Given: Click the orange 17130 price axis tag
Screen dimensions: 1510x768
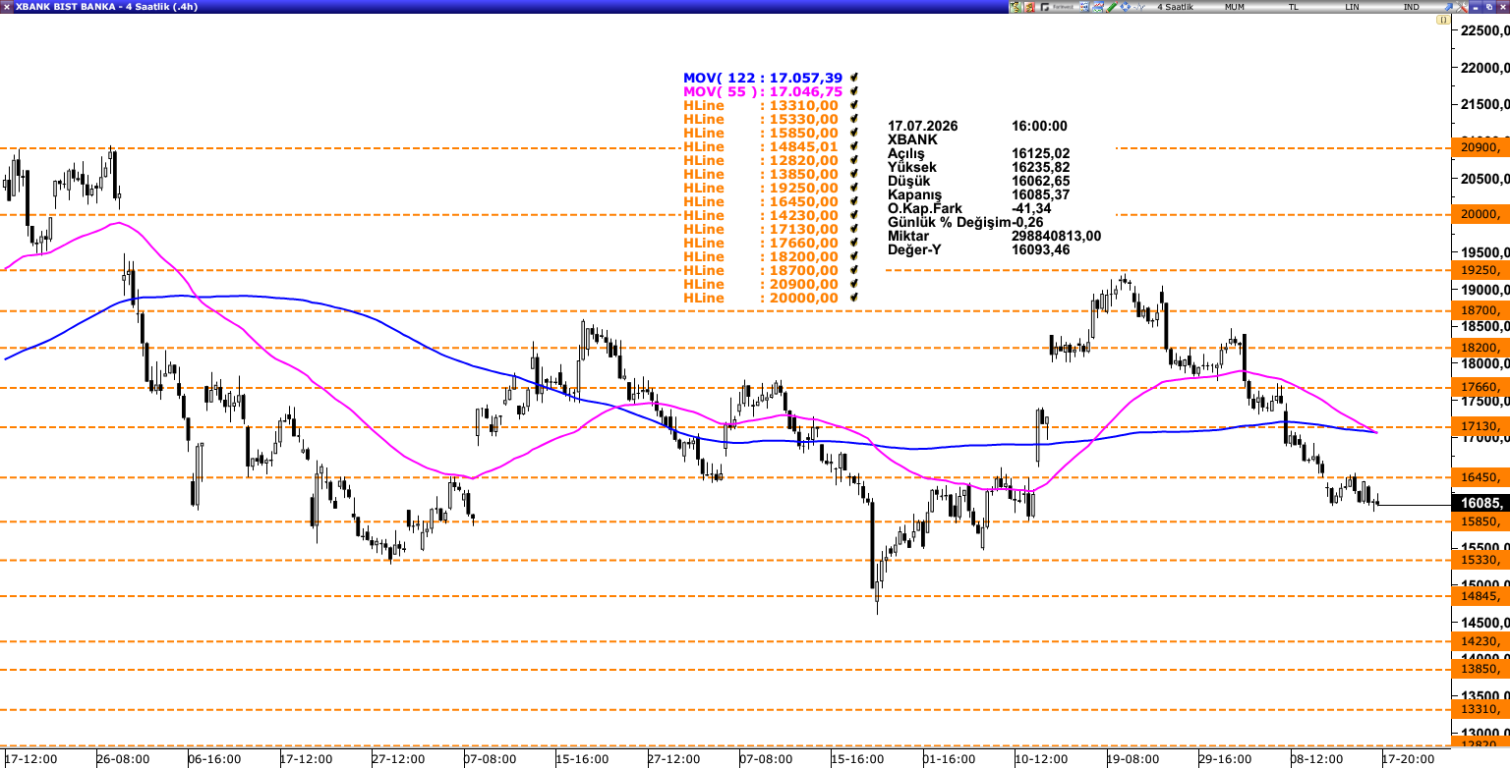Looking at the screenshot, I should tap(1480, 426).
